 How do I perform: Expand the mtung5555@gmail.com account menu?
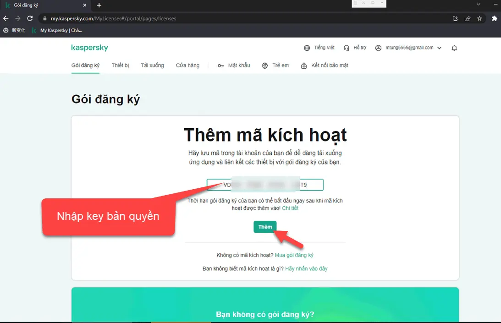(x=408, y=48)
